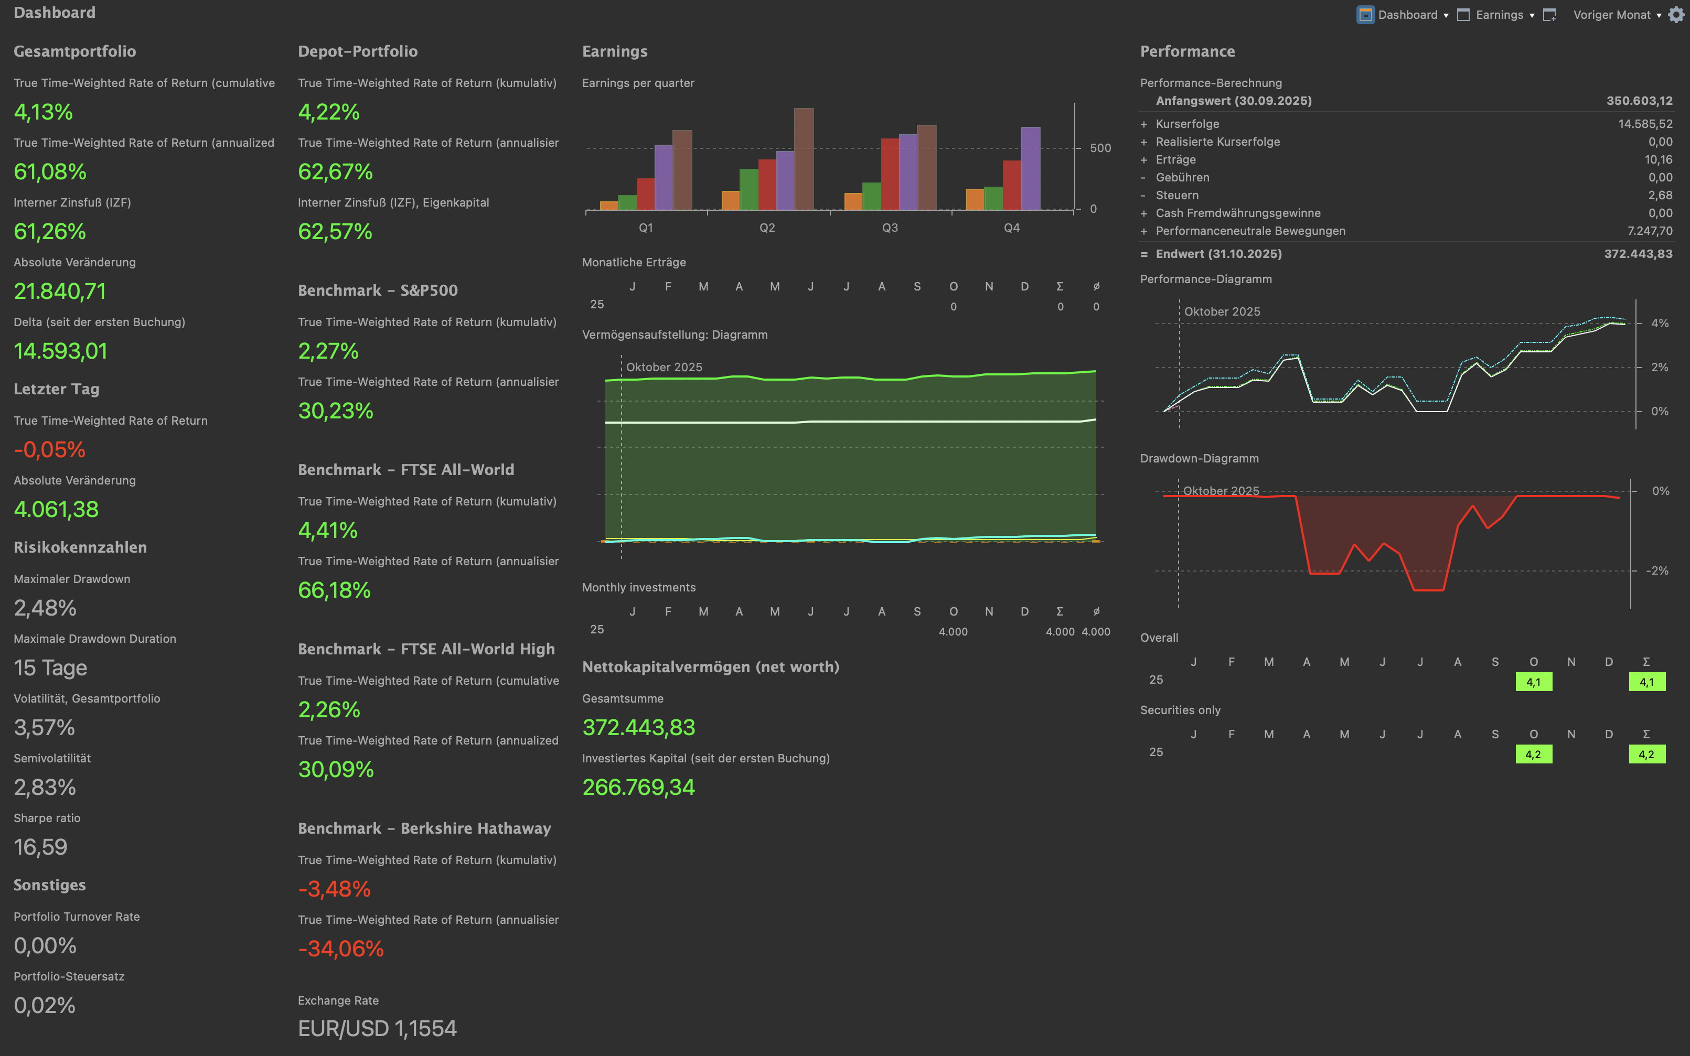Click the Exchange Rate EUR/USD value
The image size is (1690, 1056).
tap(377, 1028)
